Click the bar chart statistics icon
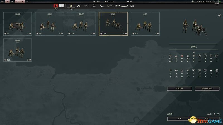The height and width of the screenshot is (125, 223). (x=27, y=1)
